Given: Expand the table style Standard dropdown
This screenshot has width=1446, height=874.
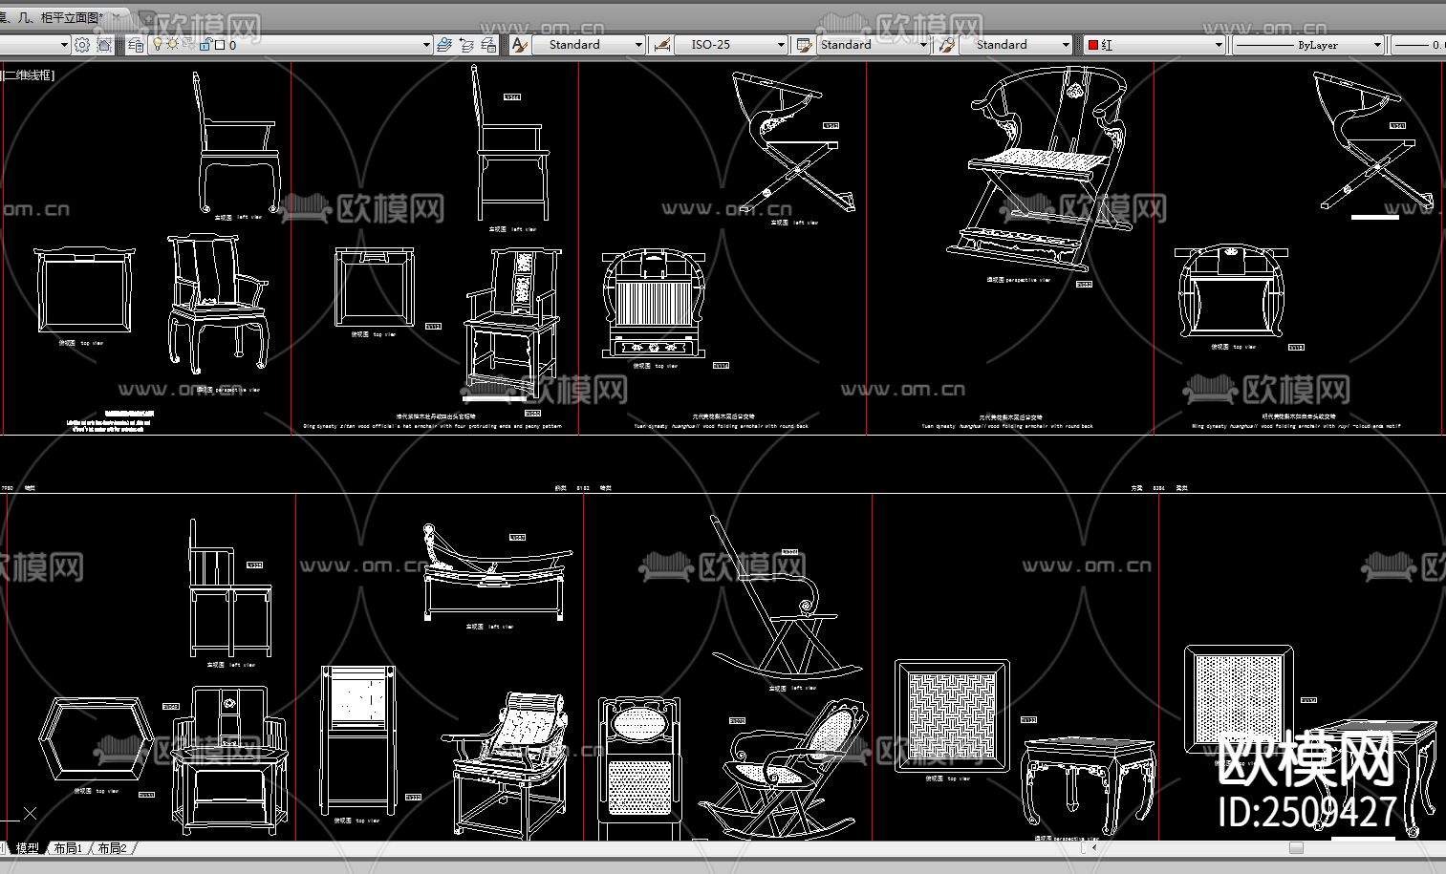Looking at the screenshot, I should [923, 45].
